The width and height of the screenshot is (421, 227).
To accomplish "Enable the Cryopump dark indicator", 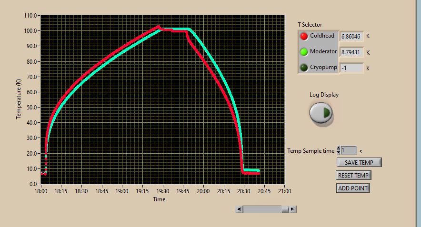I will pos(304,68).
